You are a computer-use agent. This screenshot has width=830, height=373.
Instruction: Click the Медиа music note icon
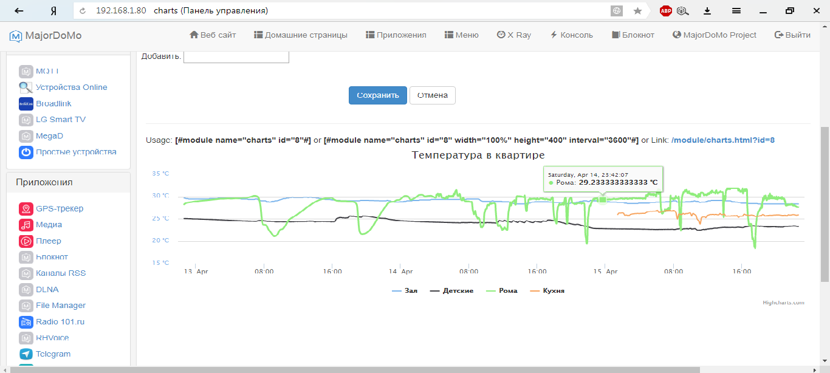[x=26, y=225]
